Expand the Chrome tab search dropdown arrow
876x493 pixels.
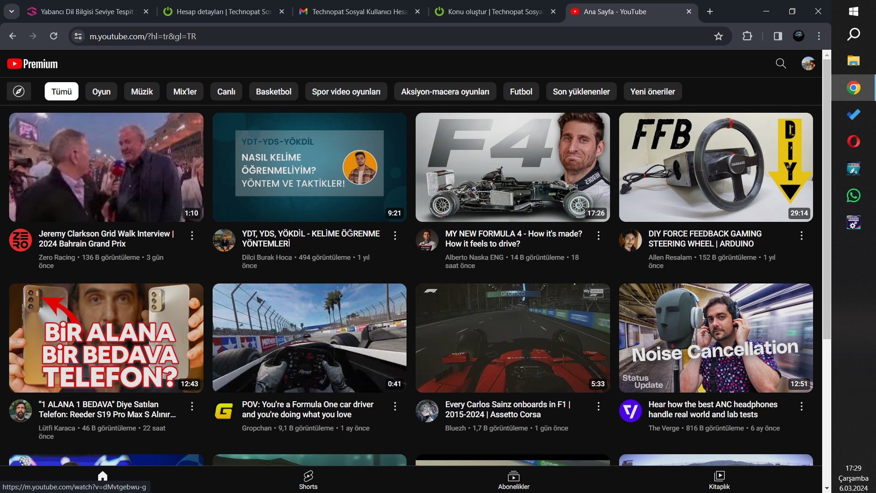11,11
